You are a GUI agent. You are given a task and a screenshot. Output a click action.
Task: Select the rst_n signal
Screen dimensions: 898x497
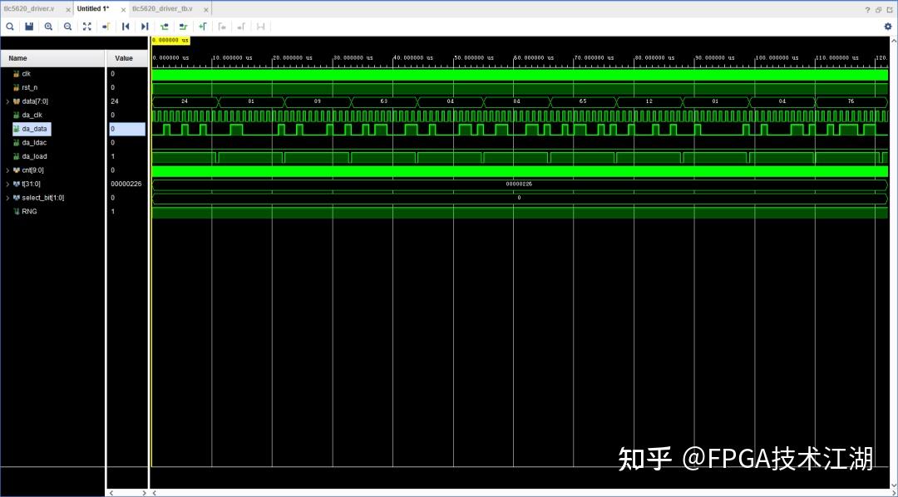coord(29,87)
